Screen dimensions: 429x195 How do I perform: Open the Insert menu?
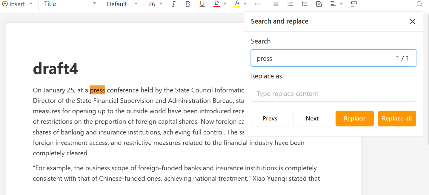click(x=18, y=4)
